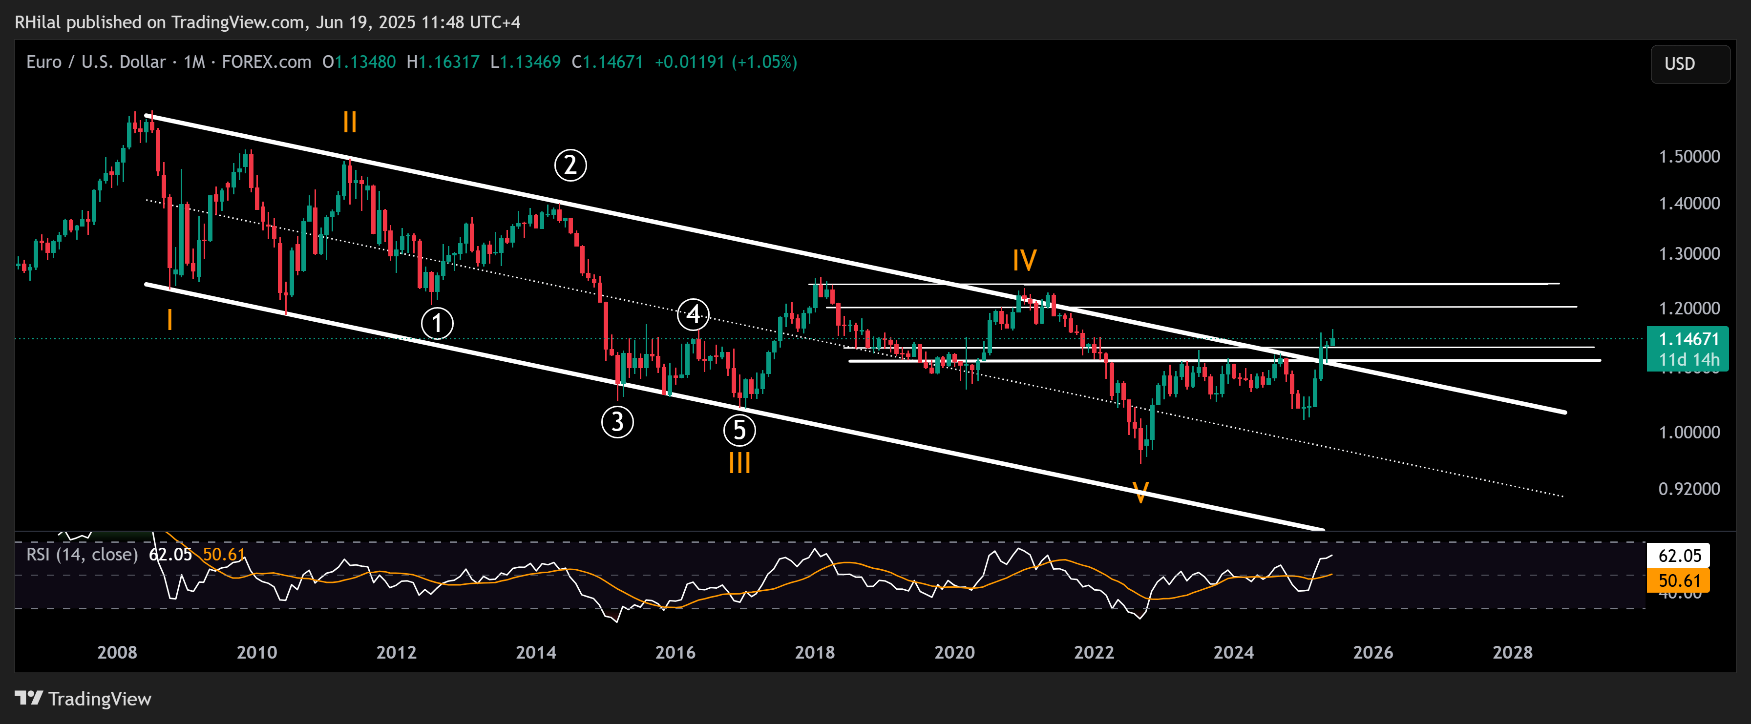This screenshot has height=724, width=1751.
Task: Click the 2024 time axis label
Action: coord(1234,652)
